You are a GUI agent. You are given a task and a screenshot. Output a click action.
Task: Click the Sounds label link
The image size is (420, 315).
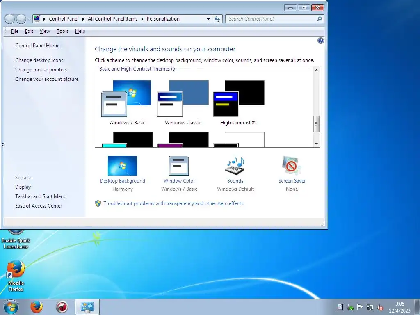[x=235, y=181]
